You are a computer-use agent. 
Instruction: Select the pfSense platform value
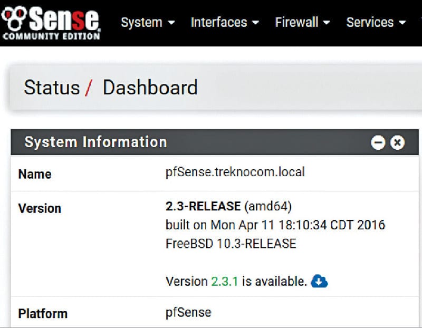tap(188, 312)
